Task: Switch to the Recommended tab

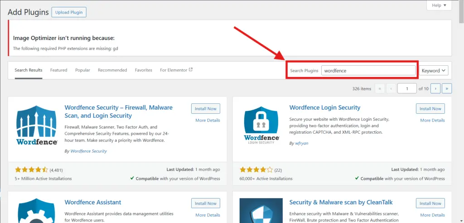Action: point(112,70)
